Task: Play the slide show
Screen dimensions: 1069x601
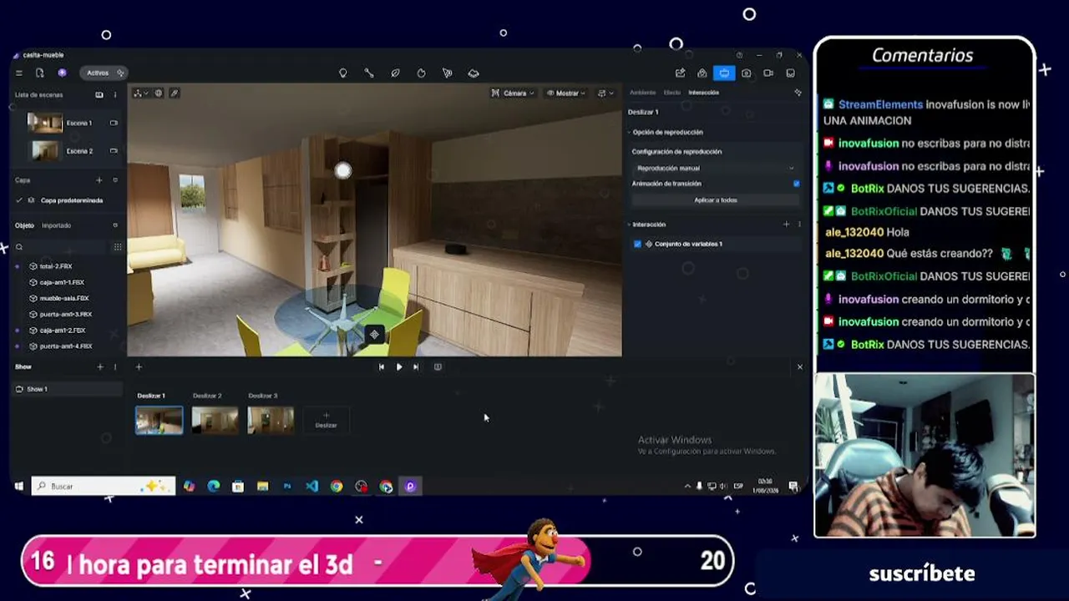Action: point(398,366)
